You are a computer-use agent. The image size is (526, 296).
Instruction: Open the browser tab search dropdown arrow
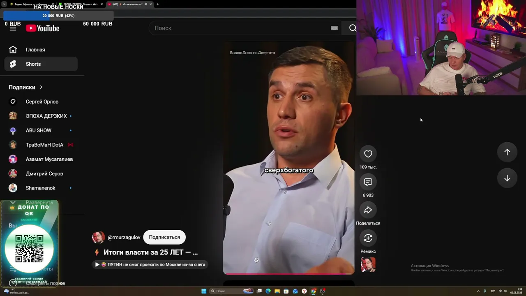coord(4,4)
